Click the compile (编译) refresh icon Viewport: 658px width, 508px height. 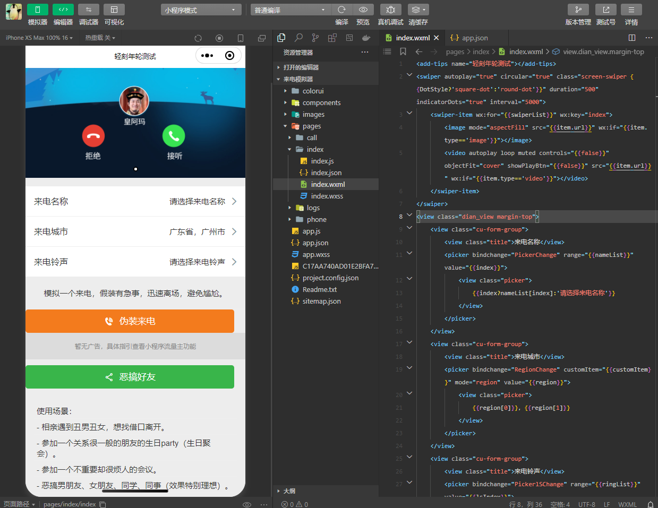point(341,10)
